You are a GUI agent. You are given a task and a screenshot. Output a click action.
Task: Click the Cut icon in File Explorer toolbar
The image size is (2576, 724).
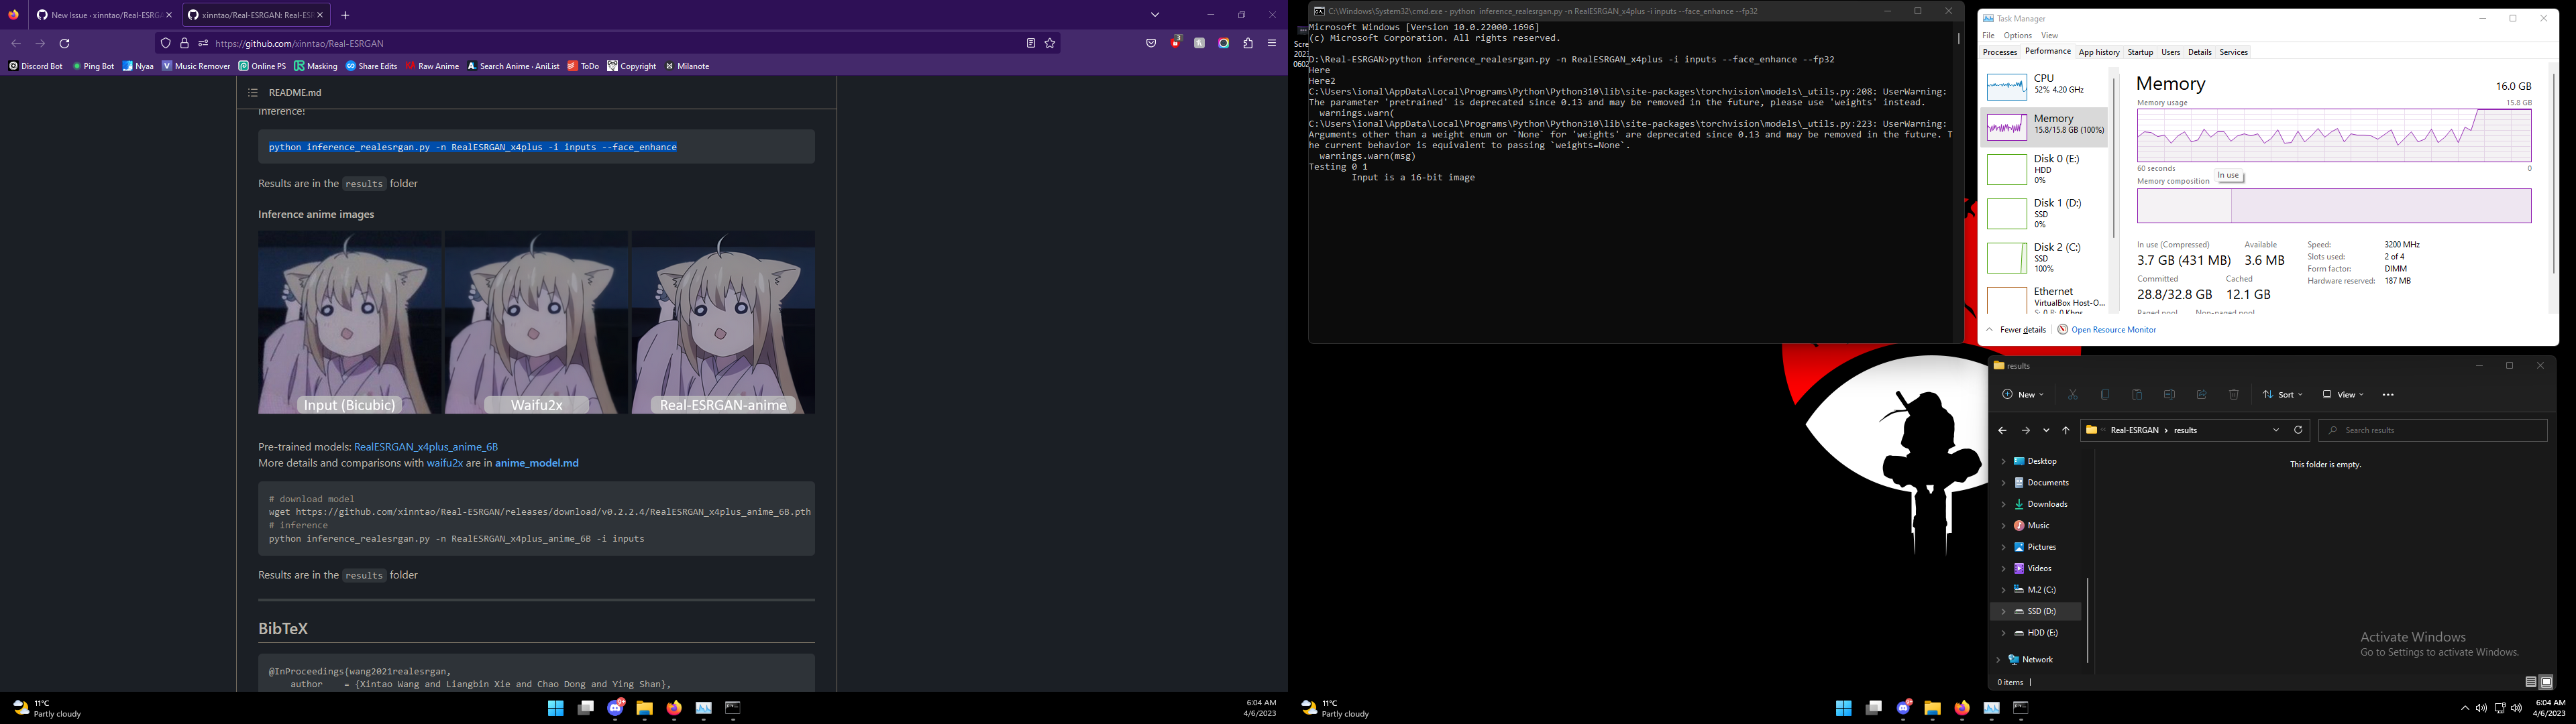[2073, 395]
